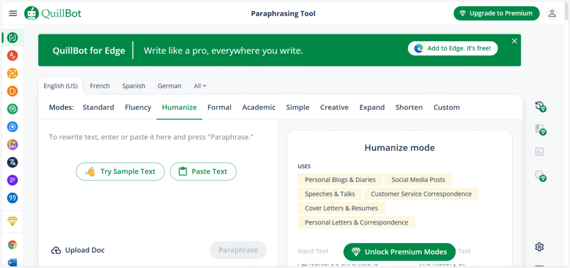Click the greyed Paraphrase button
Image resolution: width=570 pixels, height=268 pixels.
click(x=238, y=250)
